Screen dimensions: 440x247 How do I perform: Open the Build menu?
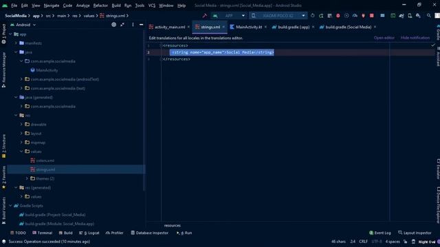116,5
